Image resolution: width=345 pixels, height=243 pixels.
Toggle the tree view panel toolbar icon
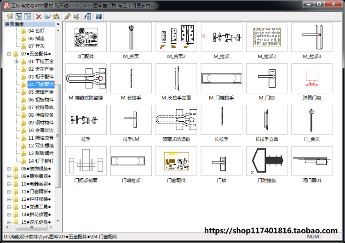pos(19,16)
